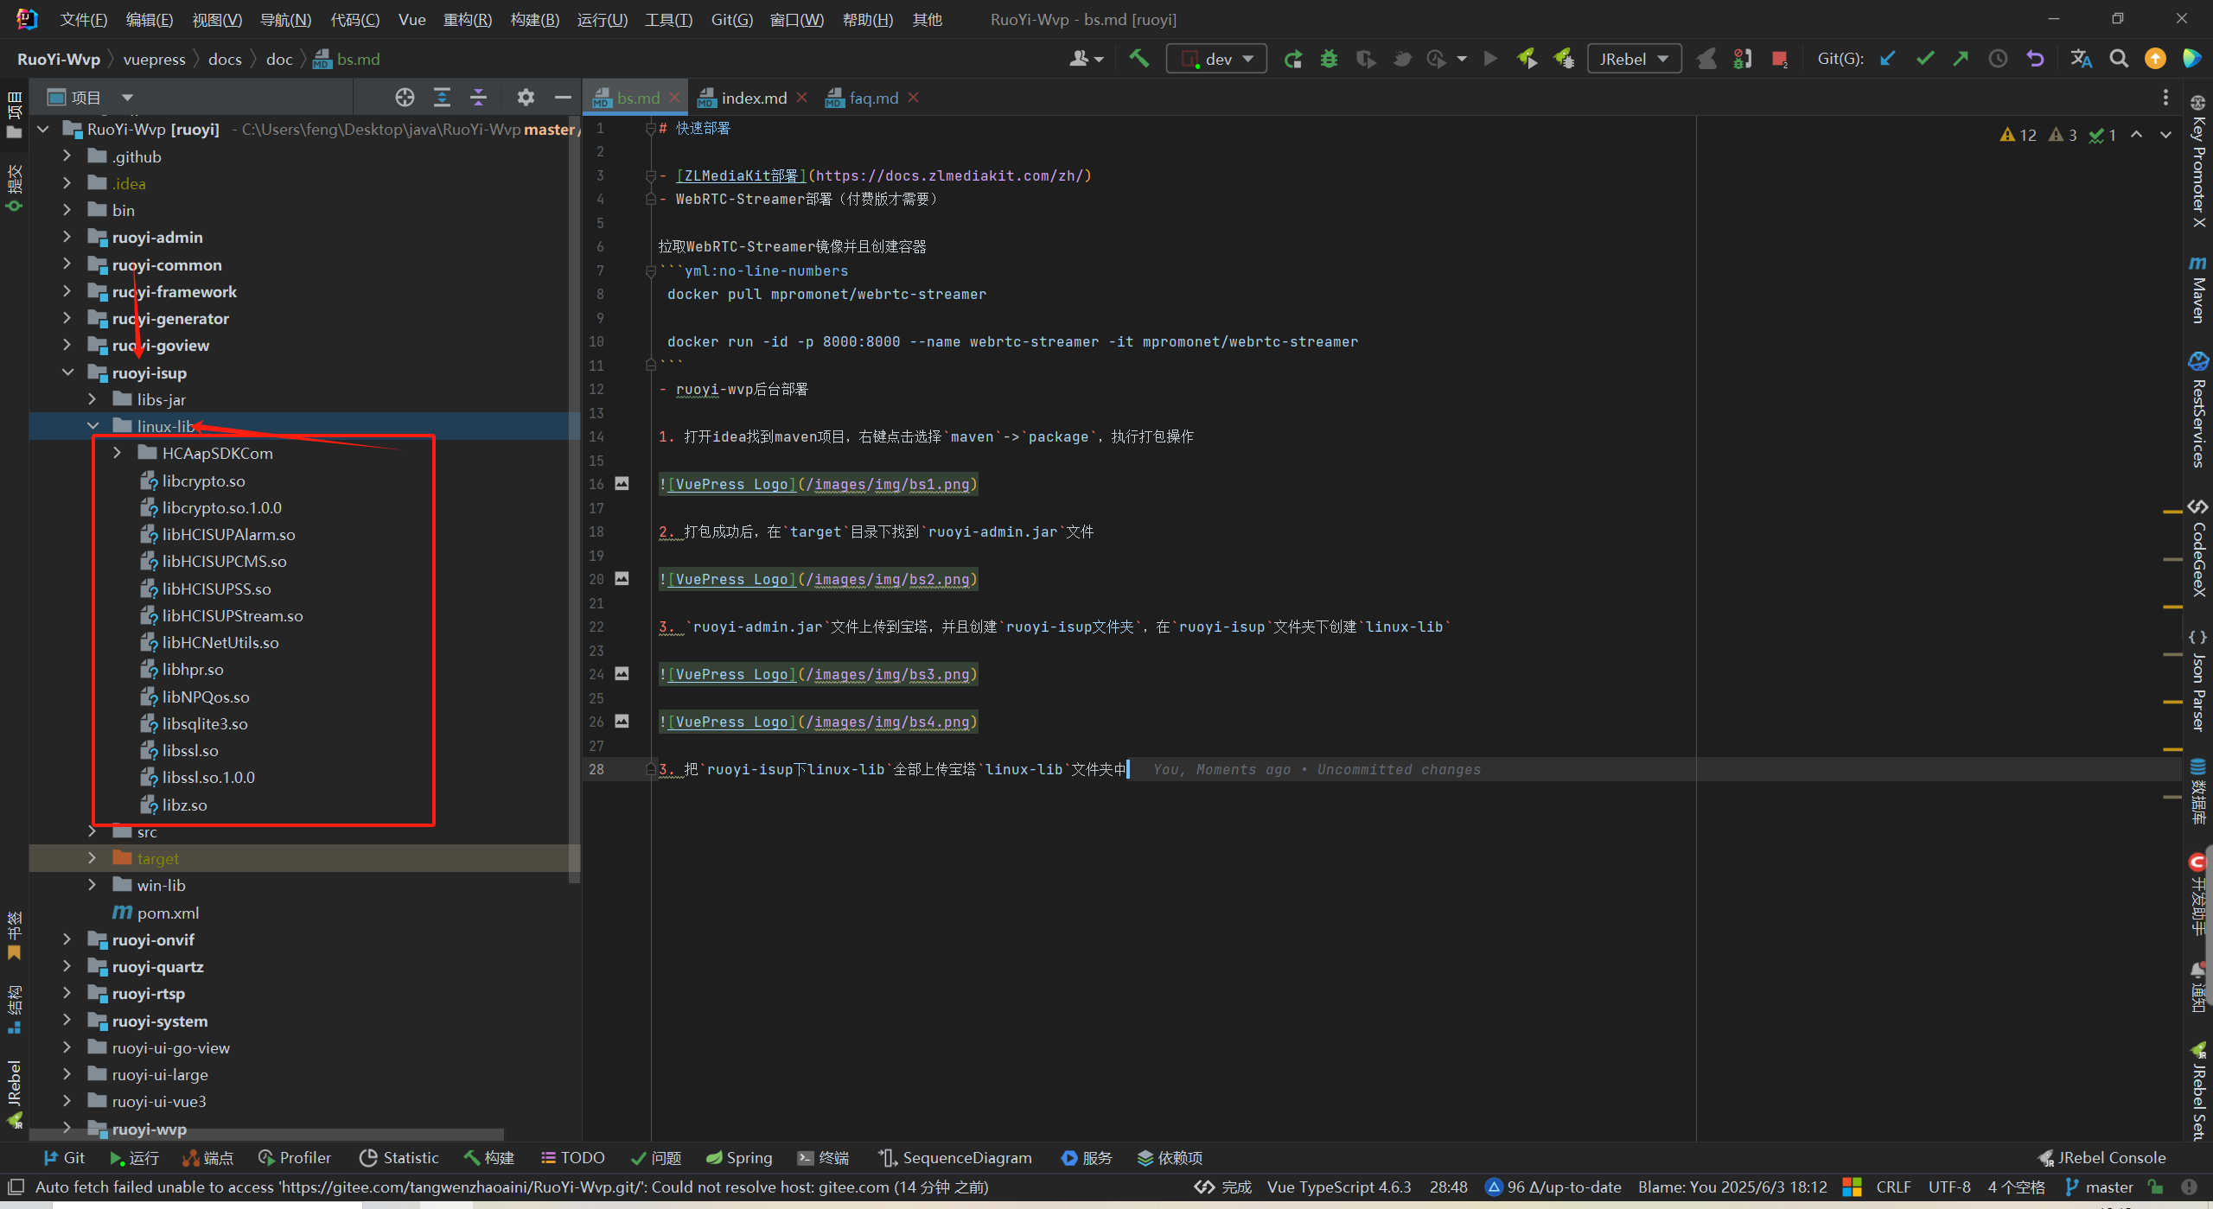
Task: Open the Vue menu
Action: [411, 19]
